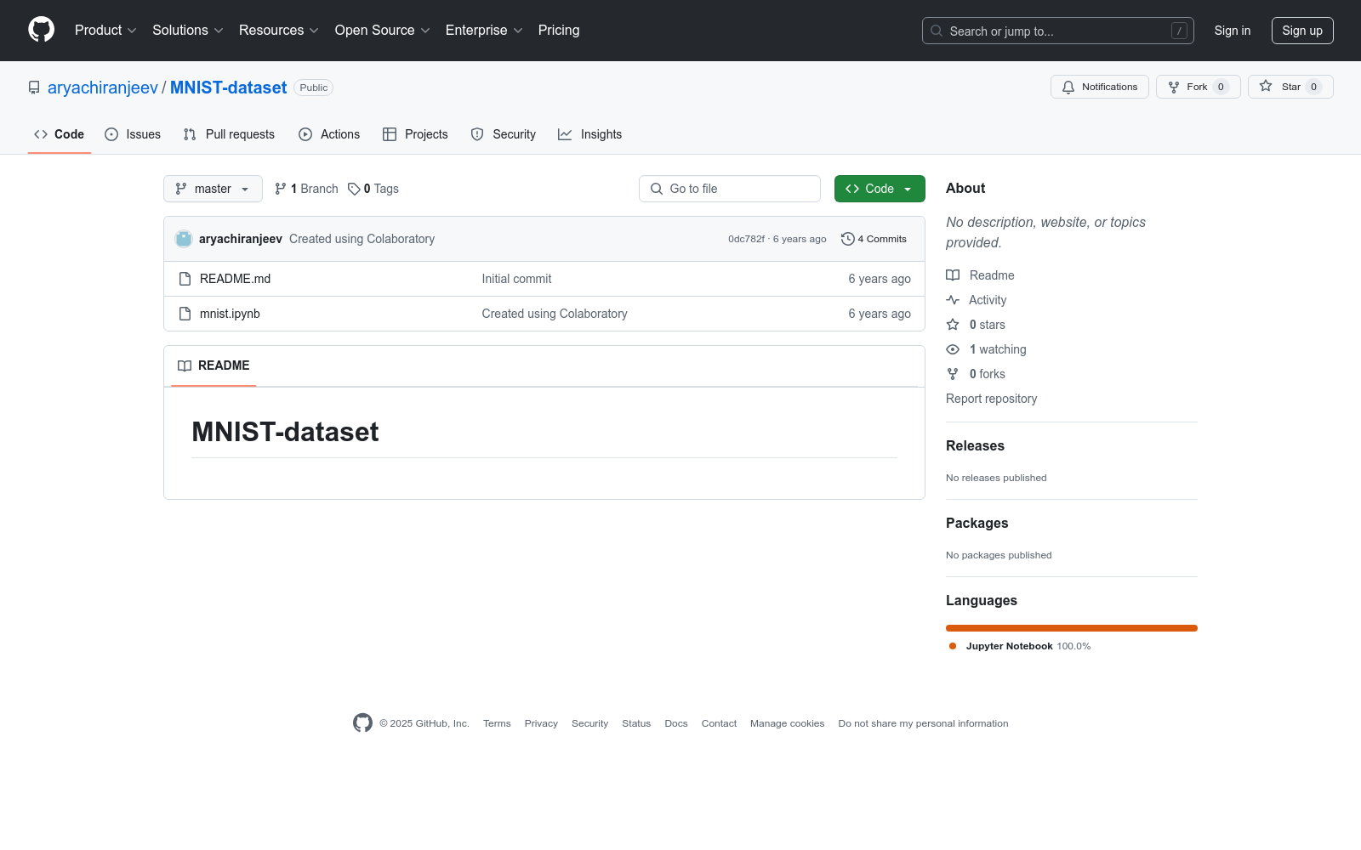Image resolution: width=1361 pixels, height=850 pixels.
Task: Click the Releases heading link
Action: pos(975,445)
